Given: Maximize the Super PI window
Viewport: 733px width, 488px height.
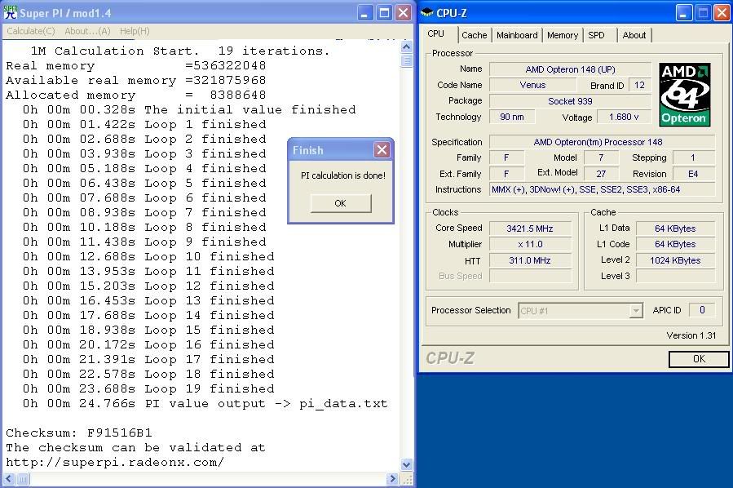Looking at the screenshot, I should (384, 12).
